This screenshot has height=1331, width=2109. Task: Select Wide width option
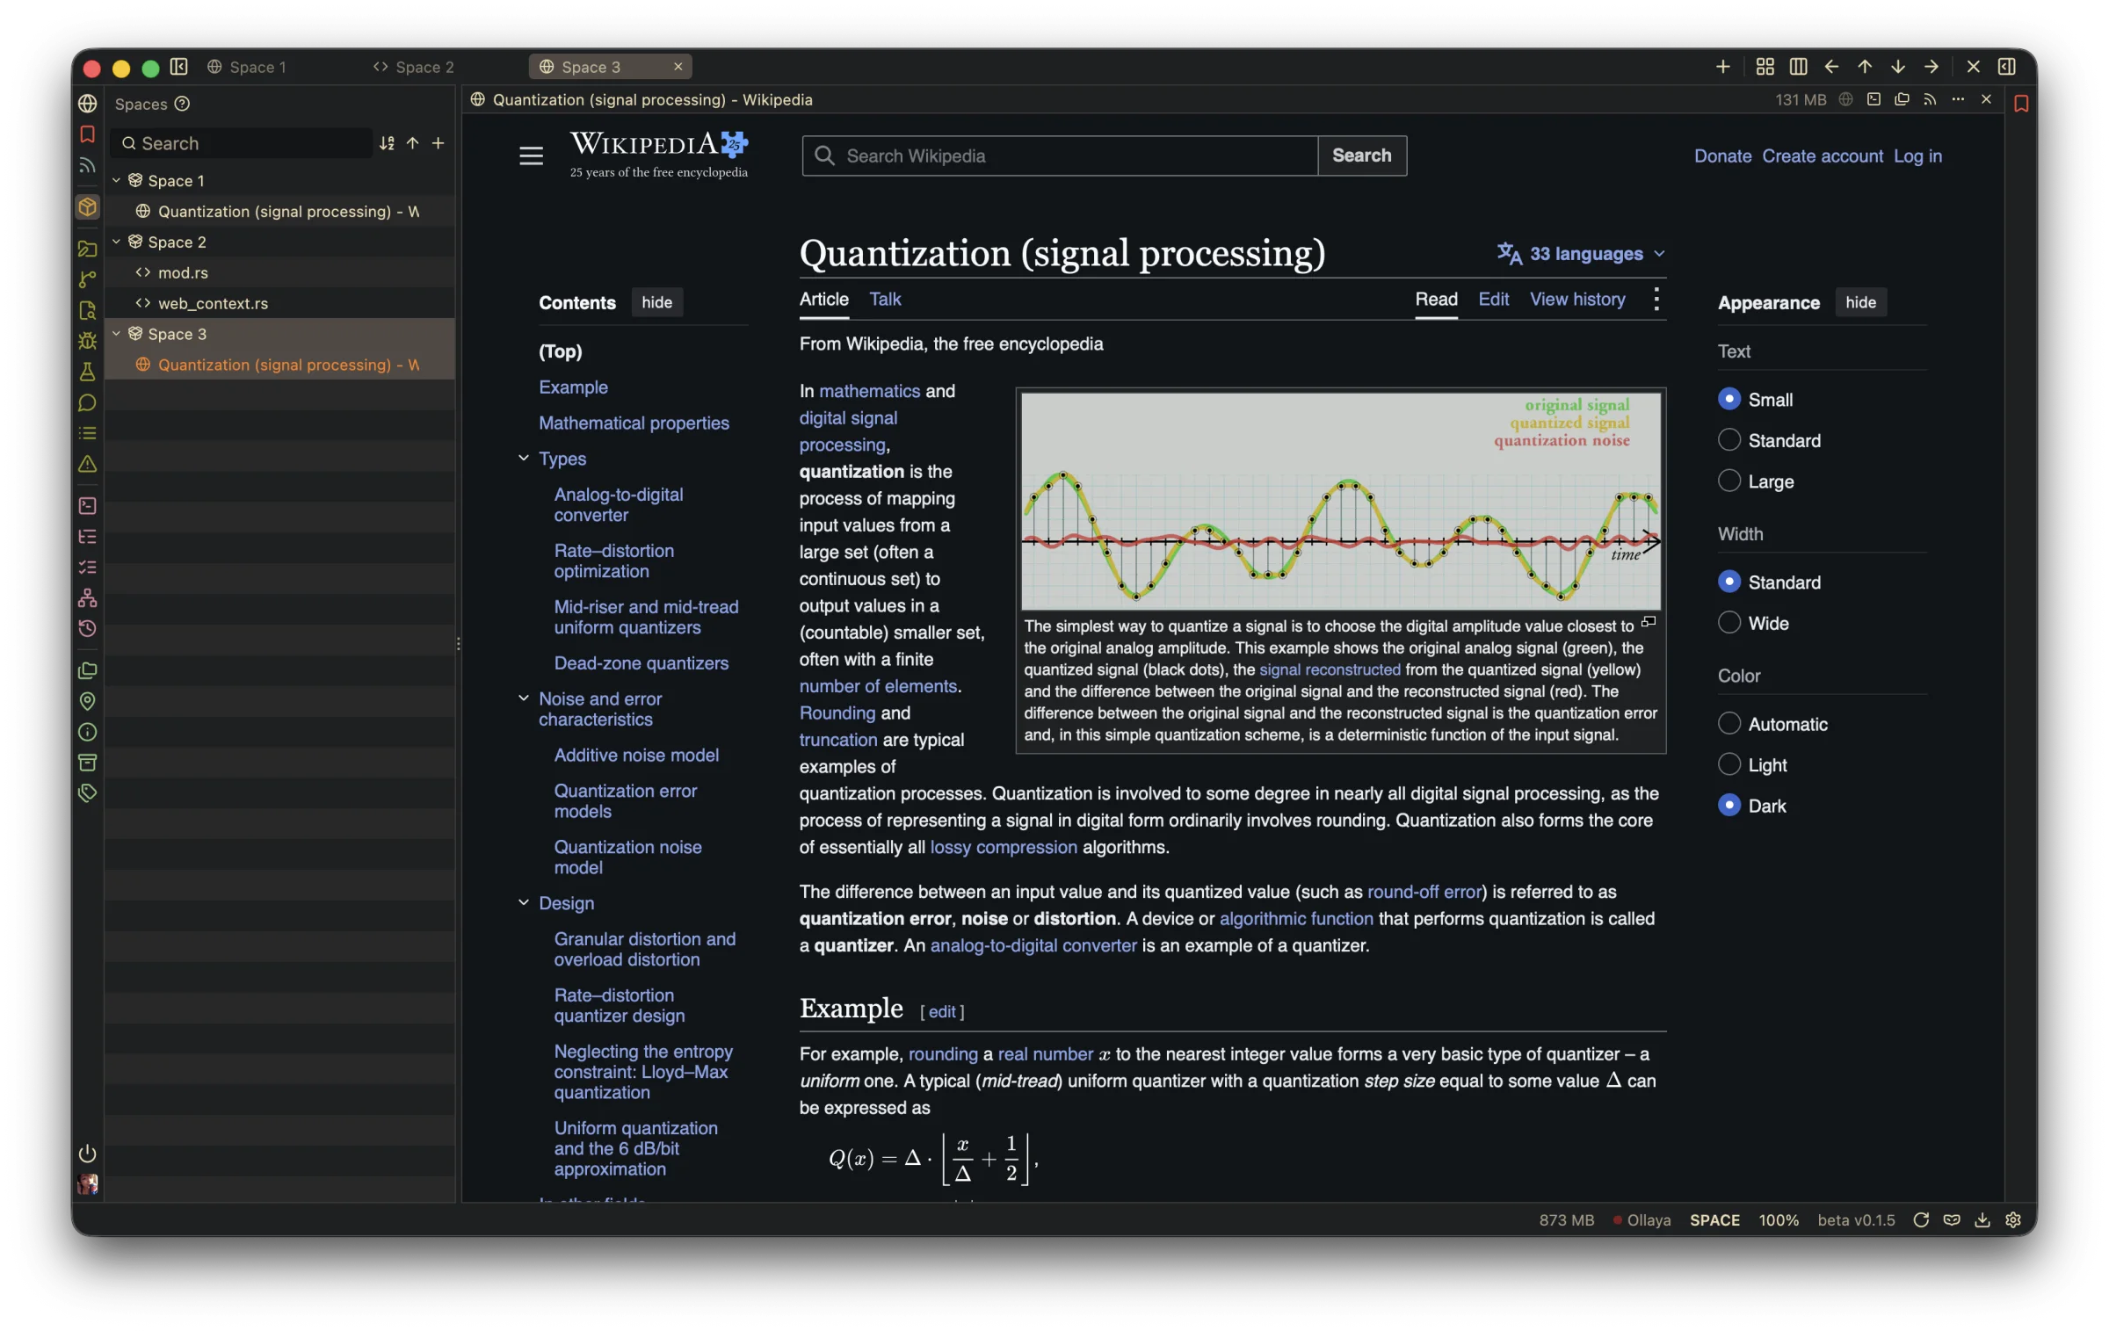(x=1729, y=623)
